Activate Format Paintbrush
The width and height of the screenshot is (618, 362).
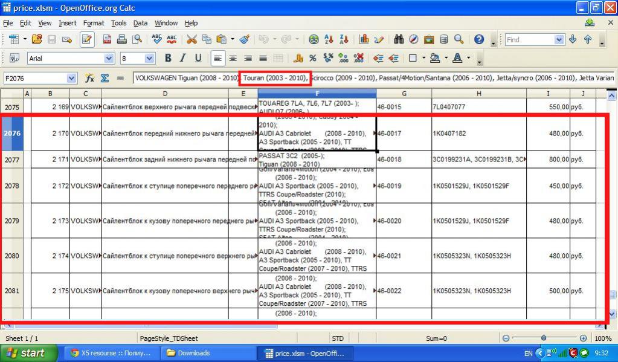coord(245,39)
